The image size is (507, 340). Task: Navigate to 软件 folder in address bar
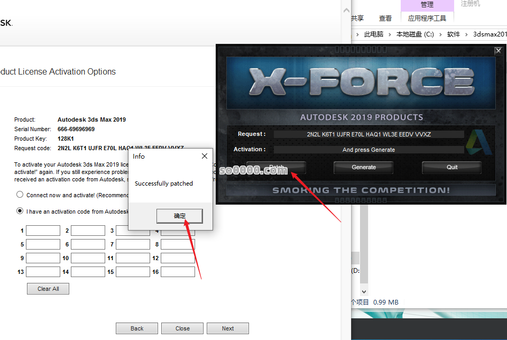click(453, 34)
